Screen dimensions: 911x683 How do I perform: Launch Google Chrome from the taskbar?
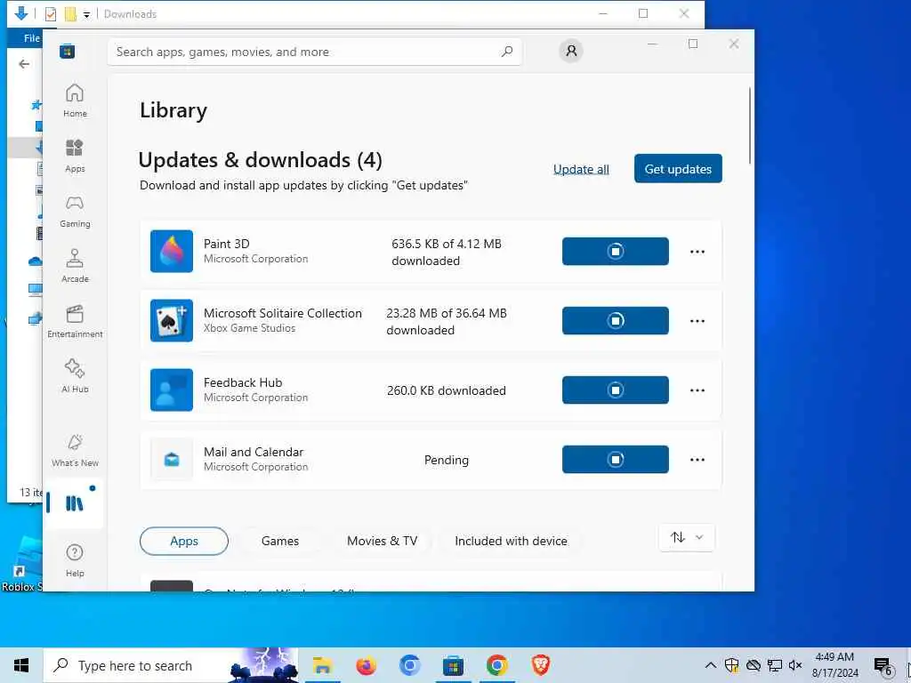pos(496,665)
